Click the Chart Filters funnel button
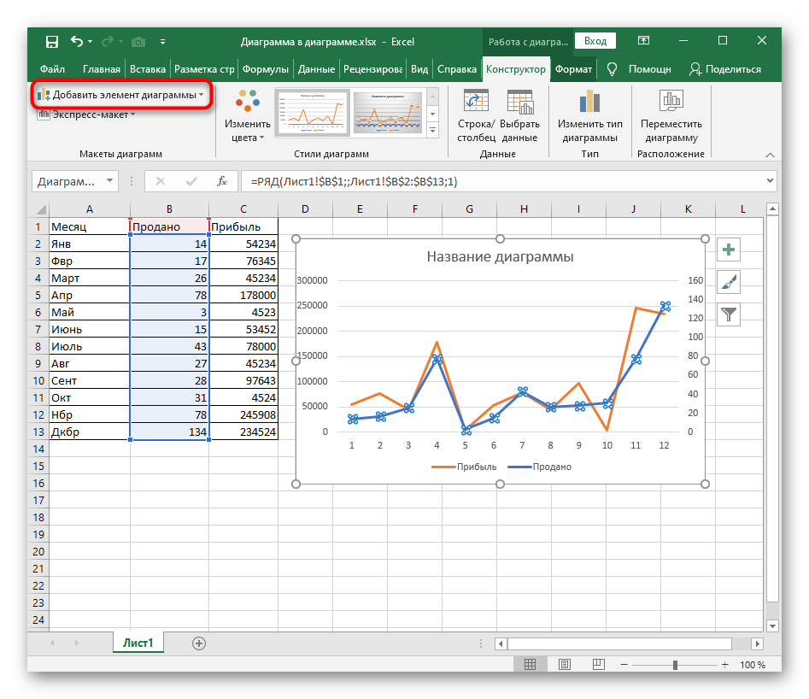Screen dimensions: 809x699 coord(729,314)
